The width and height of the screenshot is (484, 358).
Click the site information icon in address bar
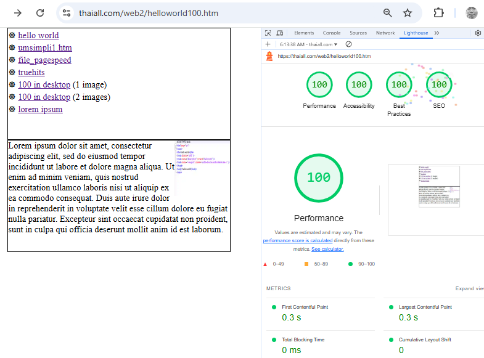pyautogui.click(x=67, y=13)
